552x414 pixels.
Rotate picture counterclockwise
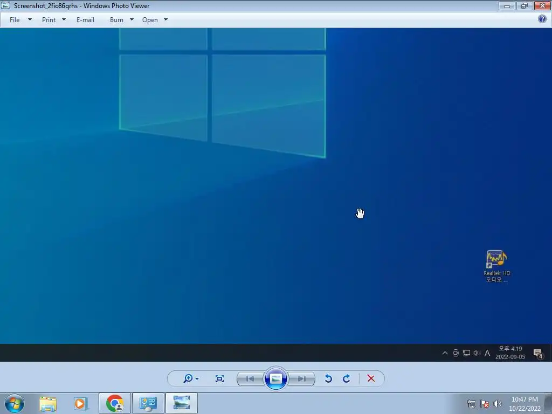(328, 378)
